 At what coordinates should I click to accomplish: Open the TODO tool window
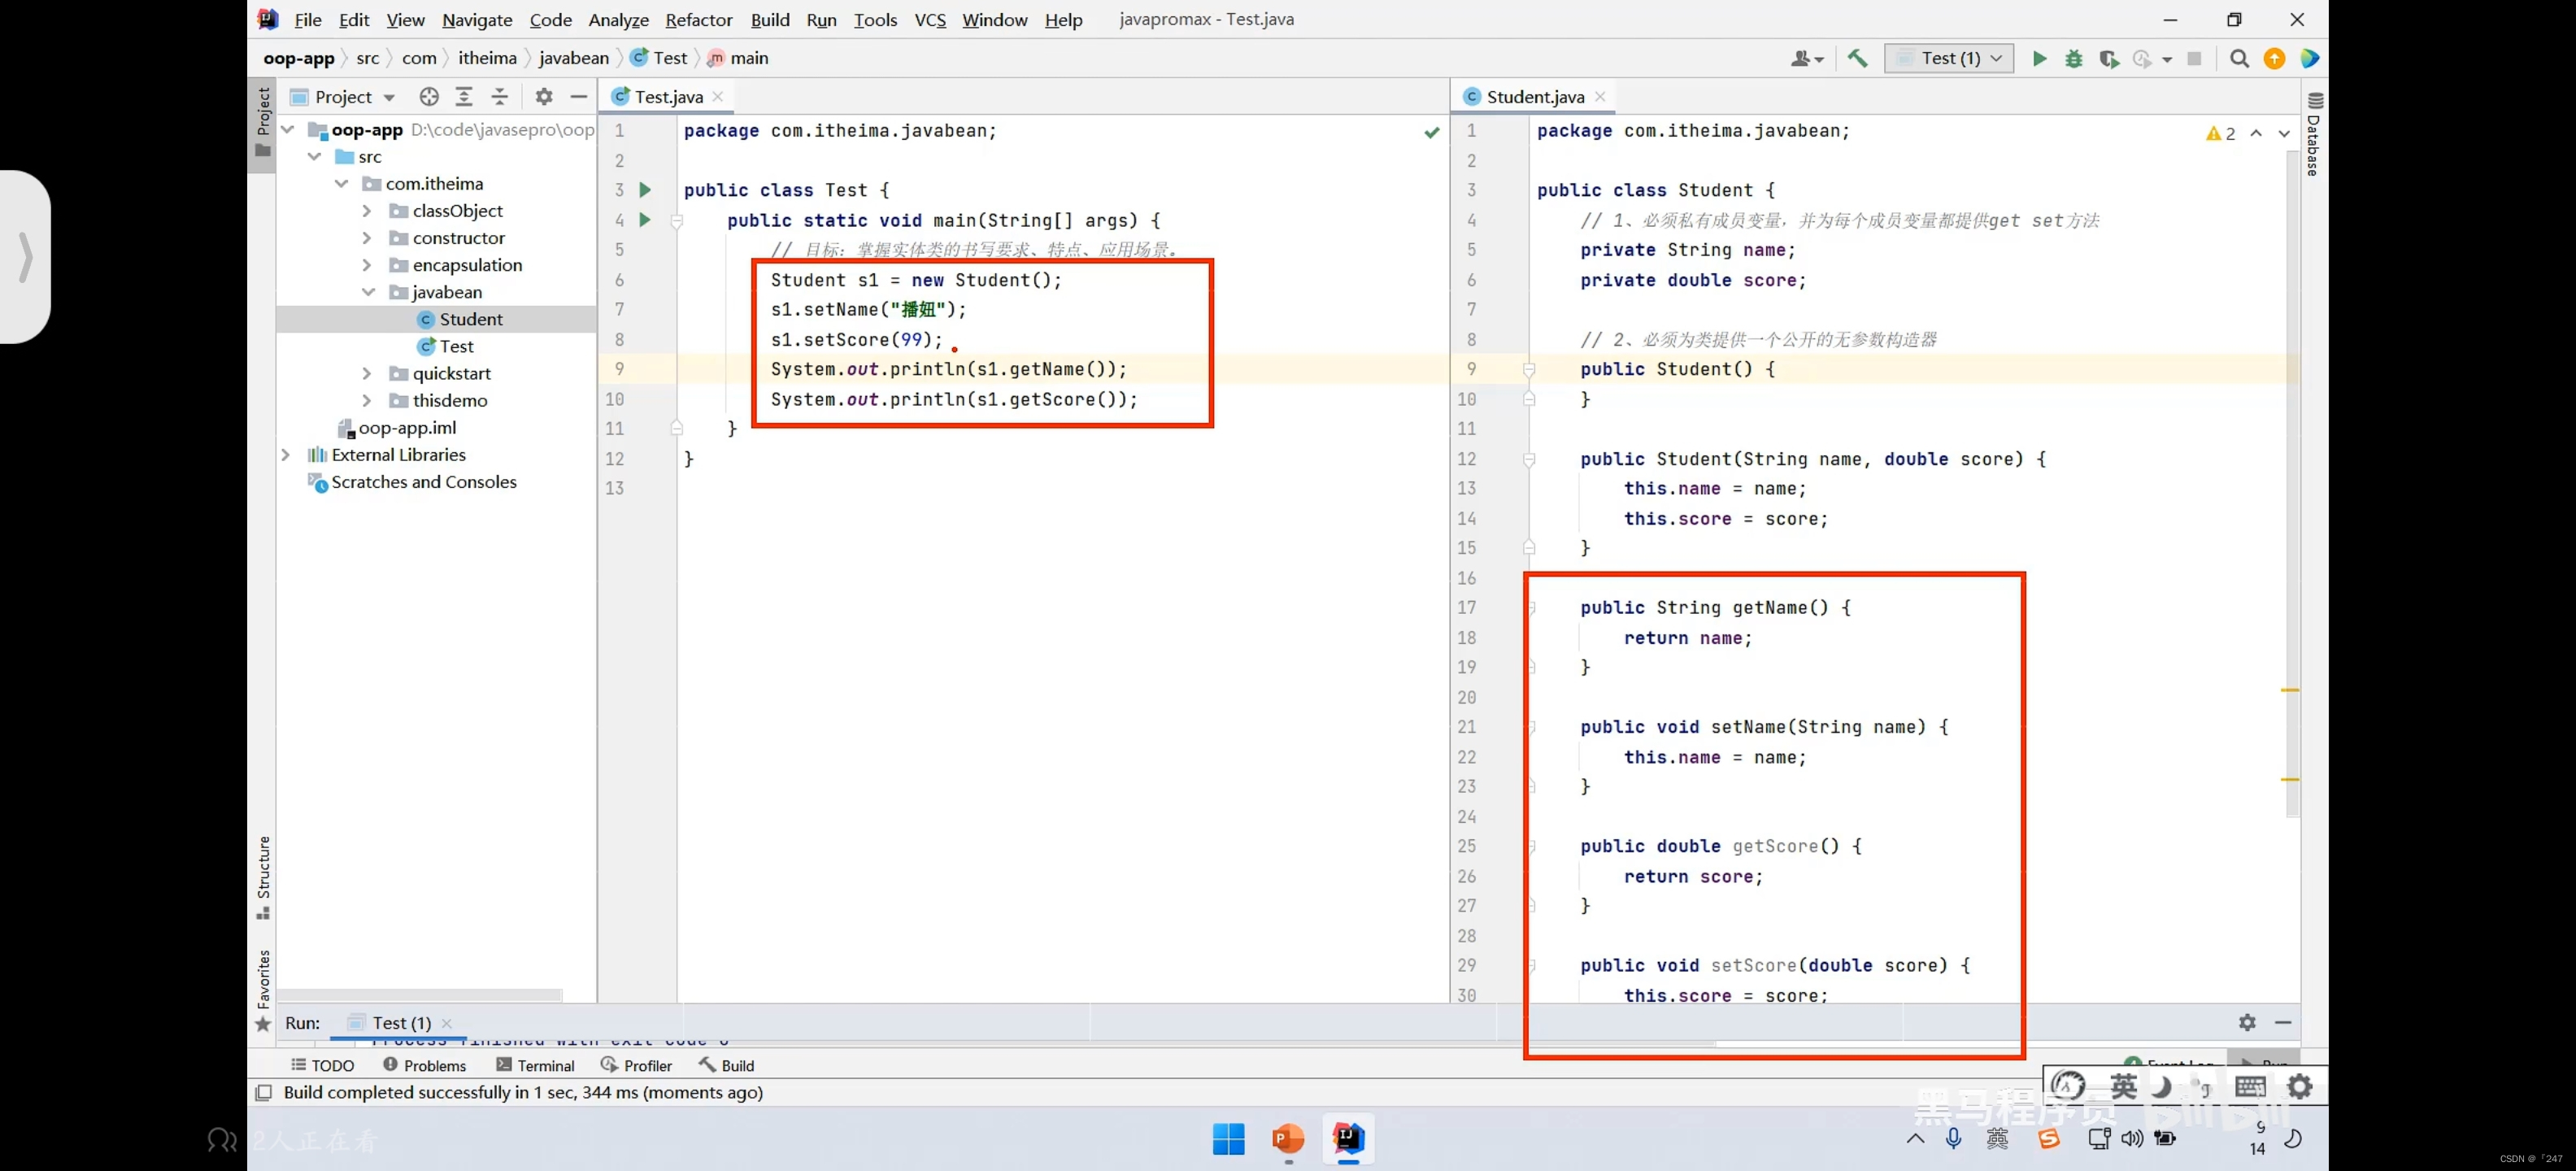[322, 1065]
